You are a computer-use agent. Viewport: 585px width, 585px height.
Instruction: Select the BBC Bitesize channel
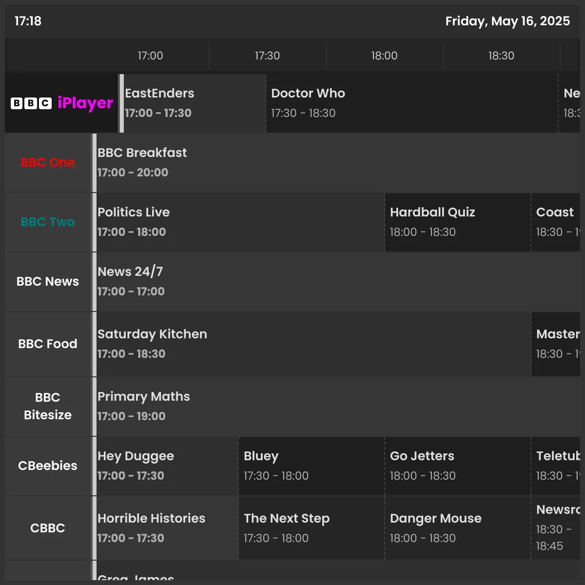48,407
